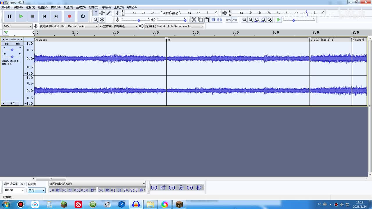
Task: Open the Windows Start menu
Action: (6, 204)
